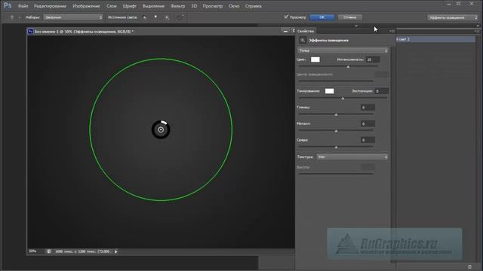The width and height of the screenshot is (483, 271).
Task: Open the Шрифт menu
Action: click(129, 6)
